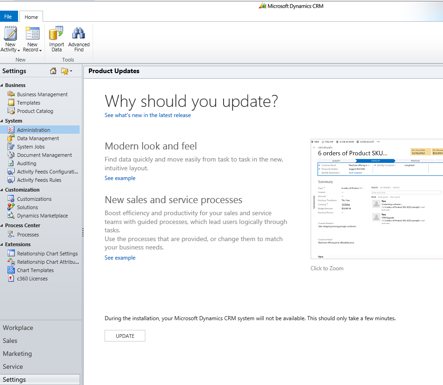Open the favorites star dropdown arrow
Image resolution: width=443 pixels, height=385 pixels.
coord(71,71)
